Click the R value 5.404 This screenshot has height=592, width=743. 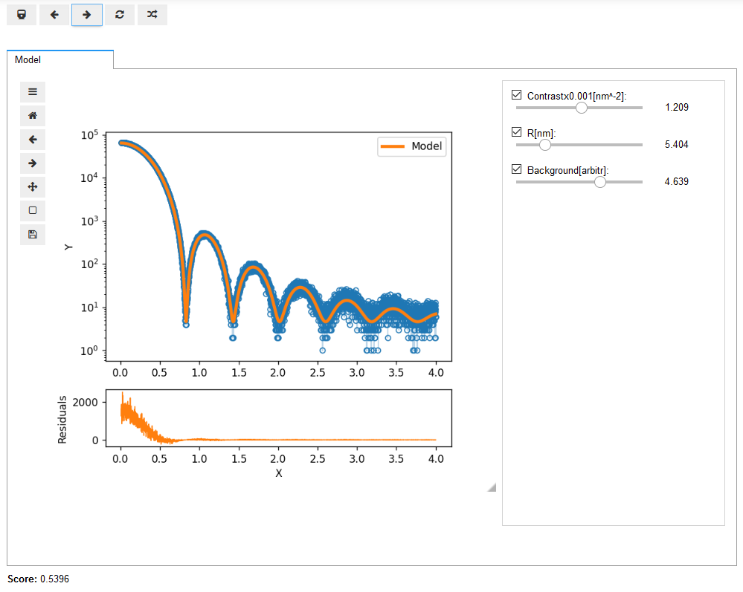pos(677,144)
